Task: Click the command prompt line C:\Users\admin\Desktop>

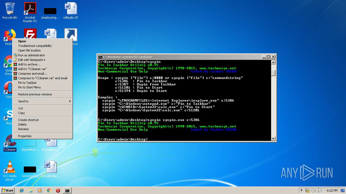Action: [123, 139]
